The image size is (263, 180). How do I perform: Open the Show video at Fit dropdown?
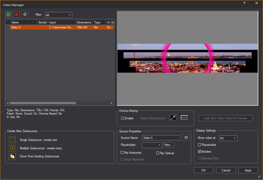(228, 138)
